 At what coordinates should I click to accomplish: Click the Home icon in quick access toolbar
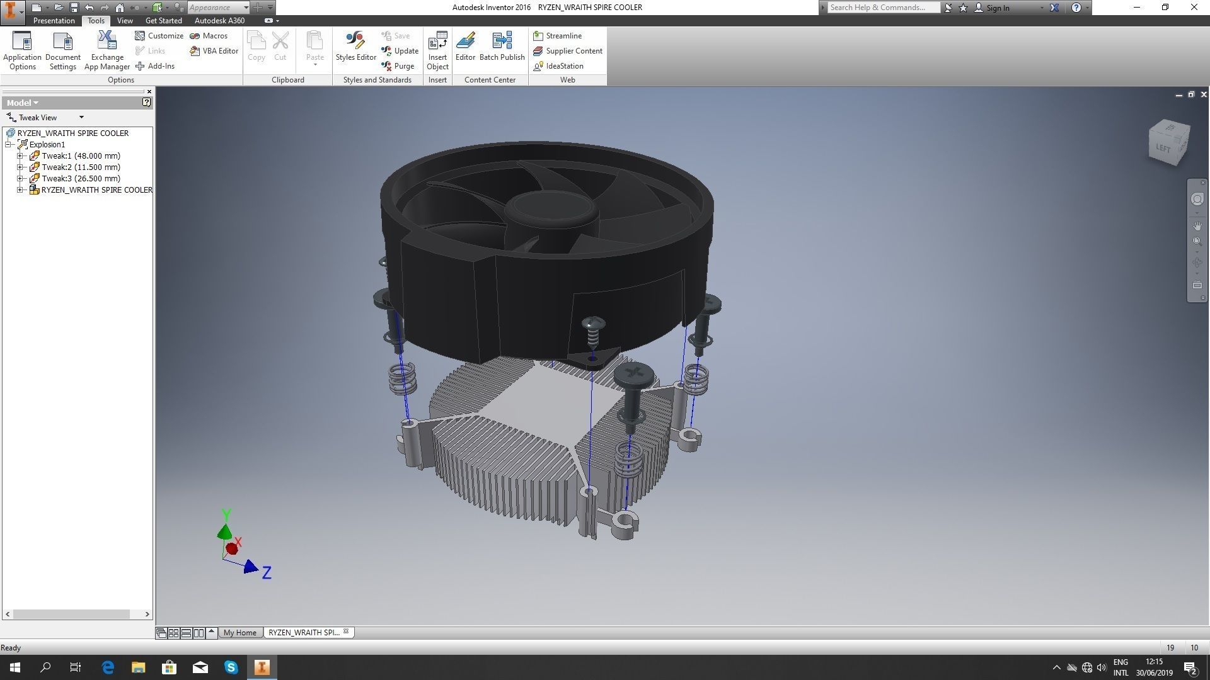click(x=120, y=8)
